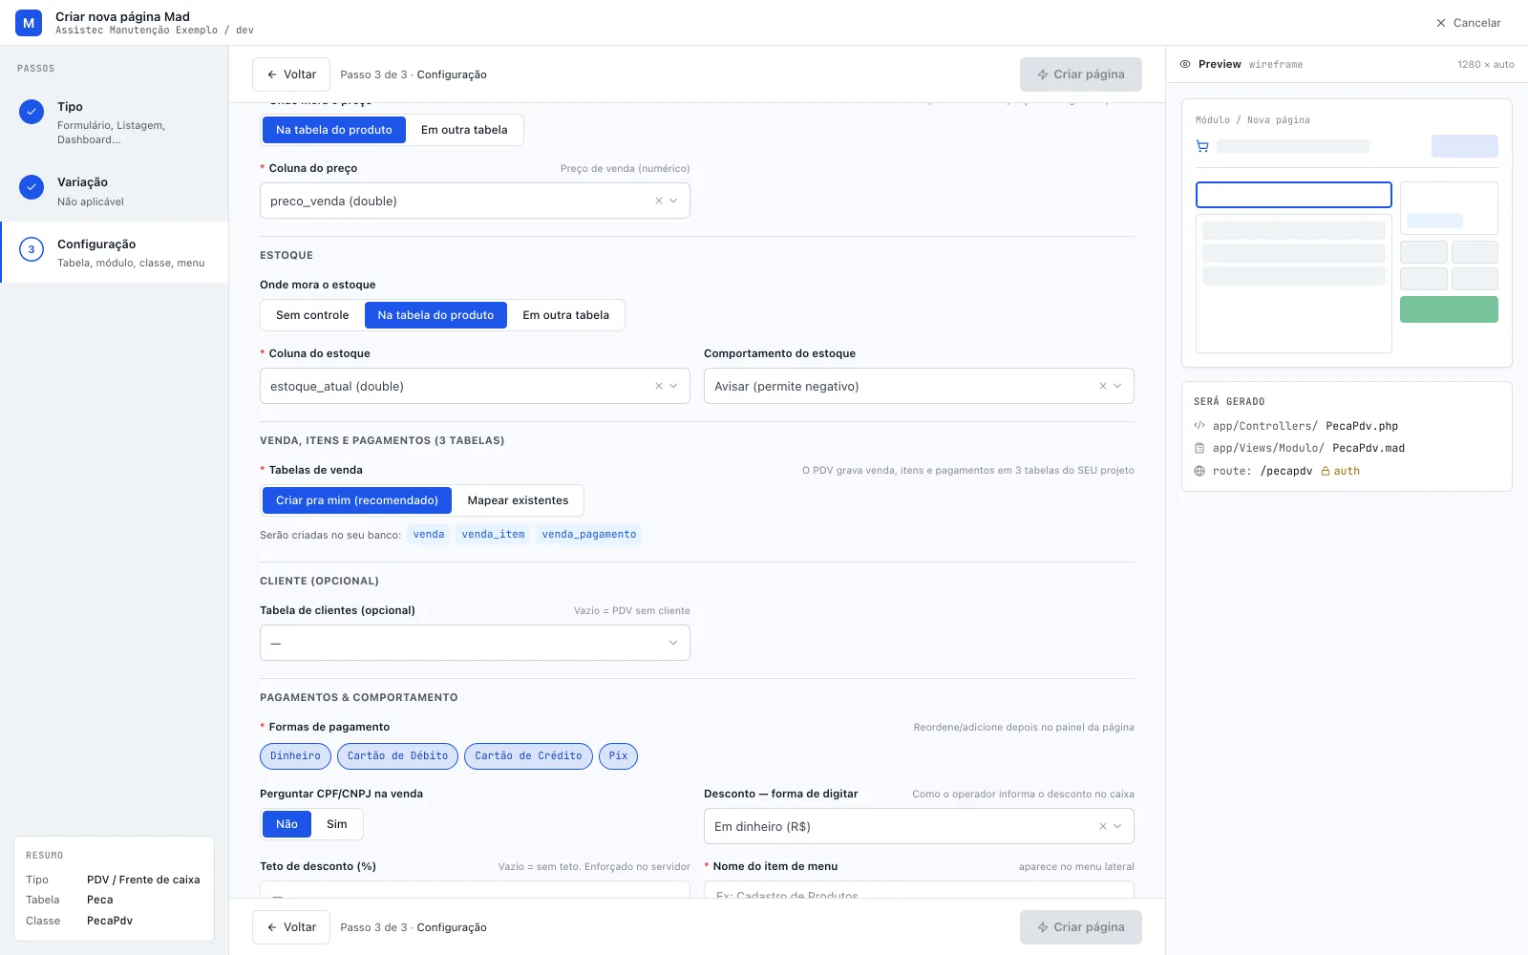Image resolution: width=1528 pixels, height=955 pixels.
Task: Click the eye icon beside Preview
Action: pyautogui.click(x=1185, y=64)
